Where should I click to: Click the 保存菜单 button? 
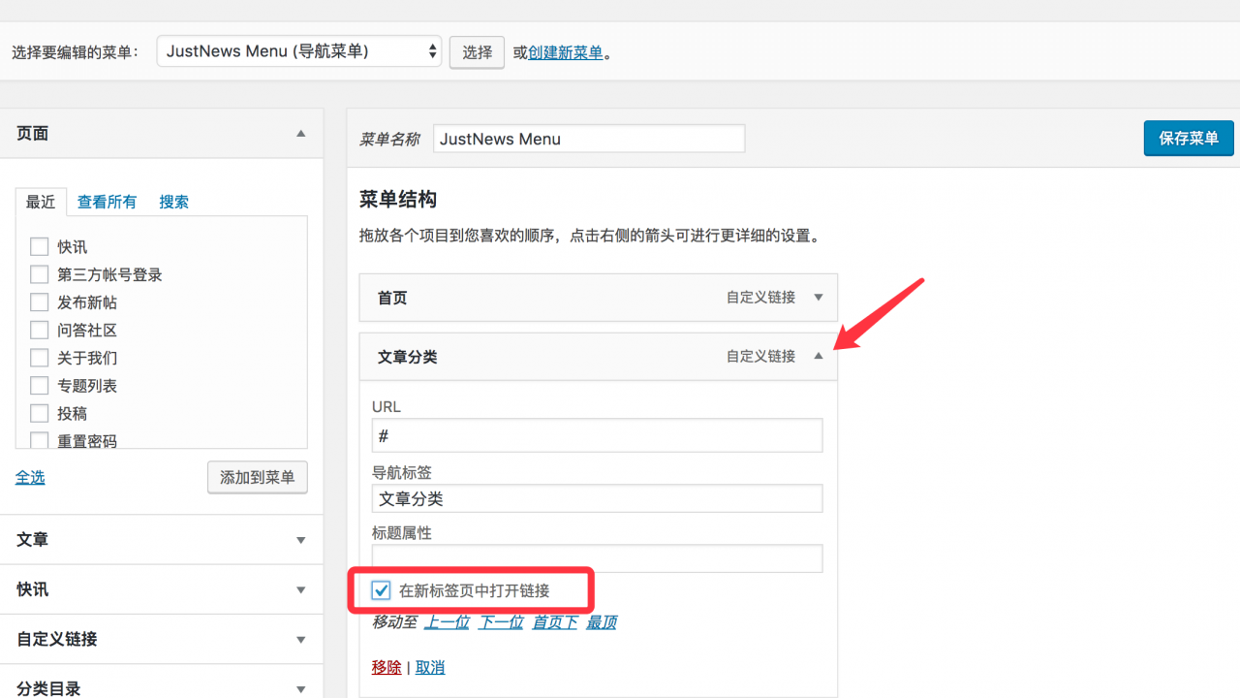point(1189,139)
